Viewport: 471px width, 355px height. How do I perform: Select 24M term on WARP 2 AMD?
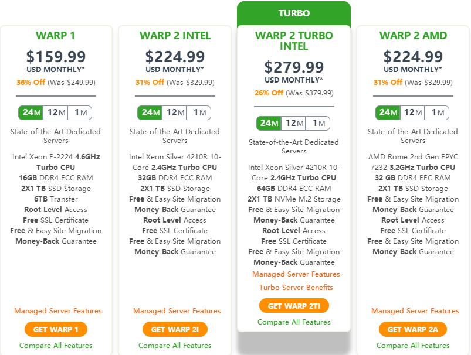coord(388,112)
